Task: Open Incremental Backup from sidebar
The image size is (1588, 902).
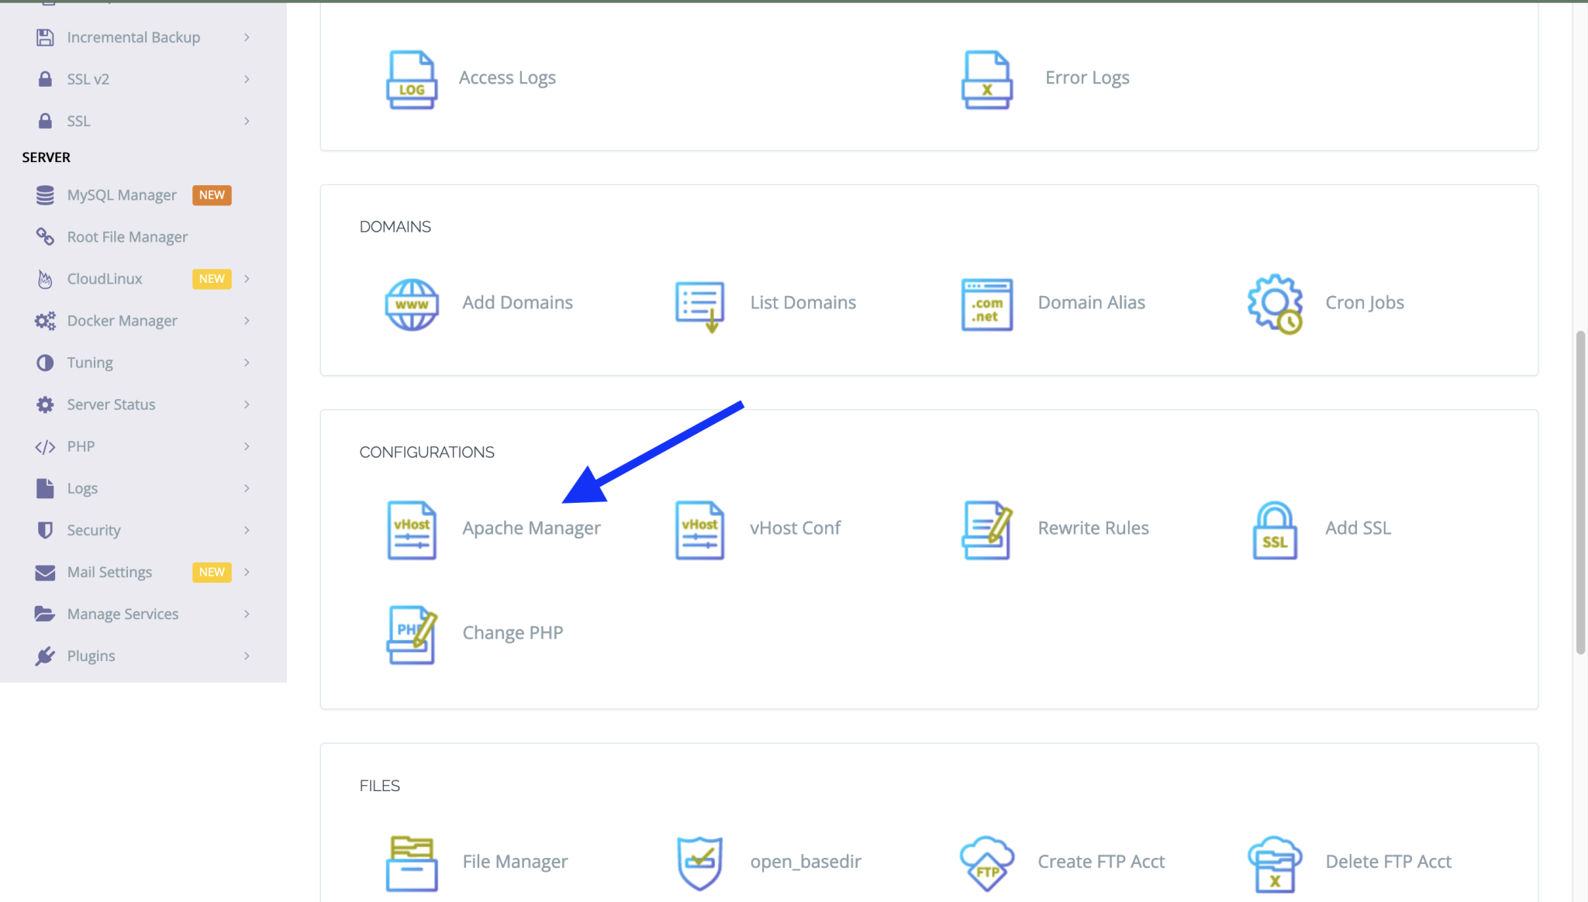Action: (133, 36)
